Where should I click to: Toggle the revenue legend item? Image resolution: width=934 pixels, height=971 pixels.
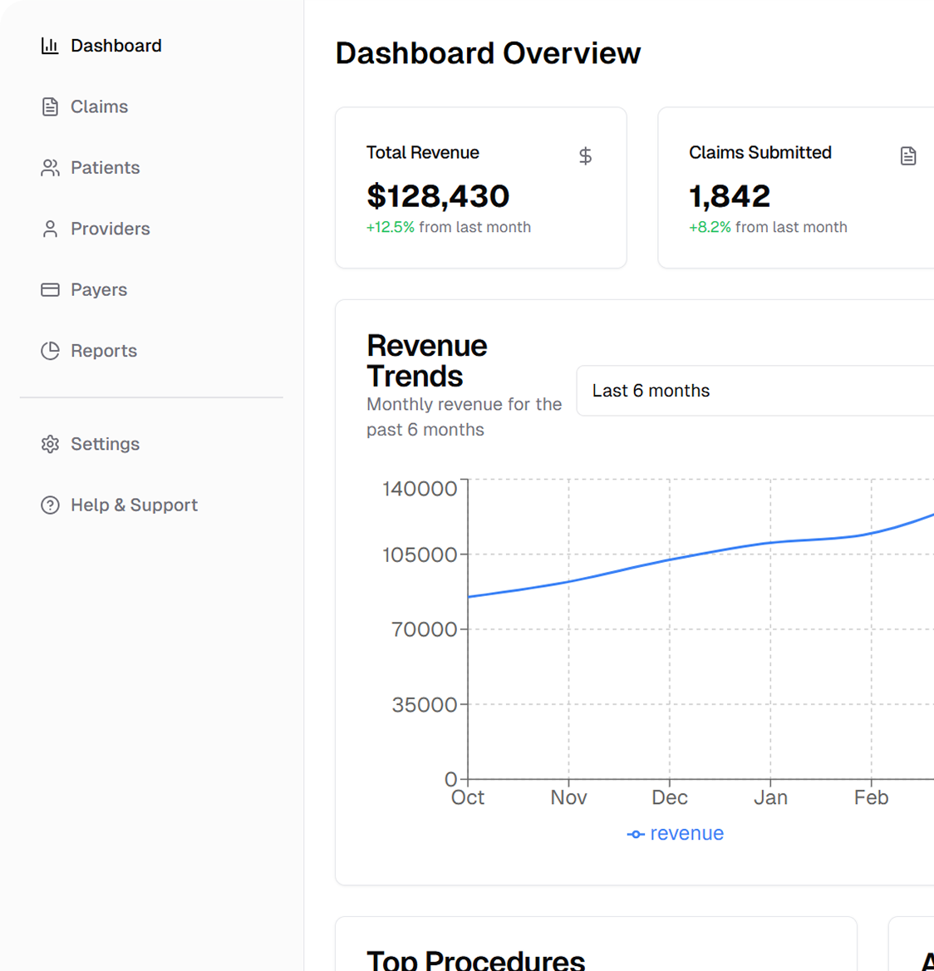coord(676,834)
